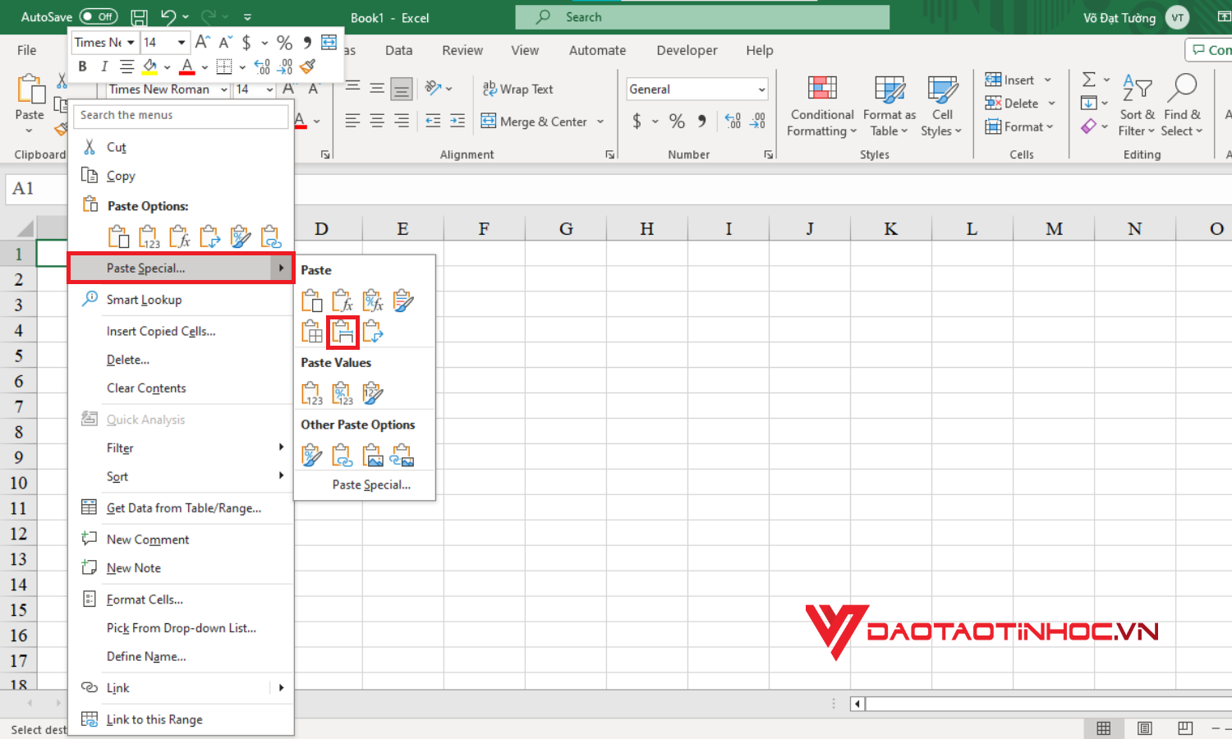Select the Paste as Picture icon
Screen dimensions: 1232x739
(372, 454)
